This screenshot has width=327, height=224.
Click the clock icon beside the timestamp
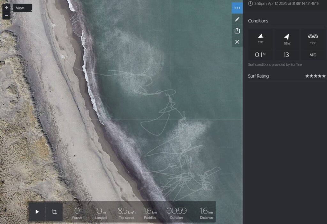tap(250, 3)
